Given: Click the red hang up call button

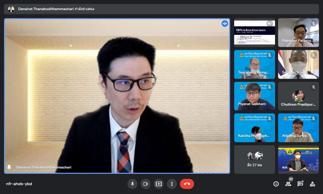Looking at the screenshot, I should coord(187,184).
